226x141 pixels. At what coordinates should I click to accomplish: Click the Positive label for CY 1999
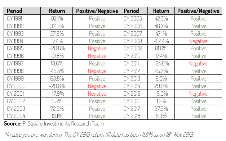[x=97, y=78]
